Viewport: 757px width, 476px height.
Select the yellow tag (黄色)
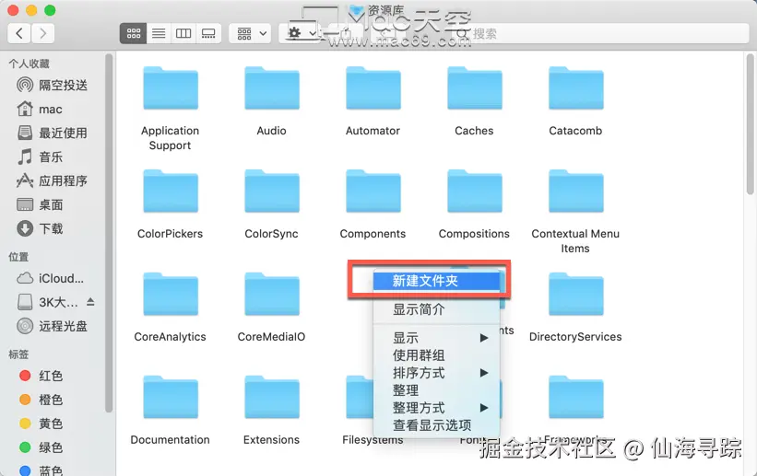click(x=41, y=424)
